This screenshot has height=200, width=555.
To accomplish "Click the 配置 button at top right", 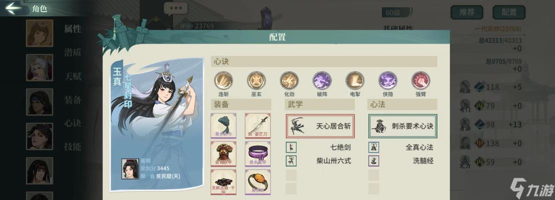I will (x=509, y=12).
